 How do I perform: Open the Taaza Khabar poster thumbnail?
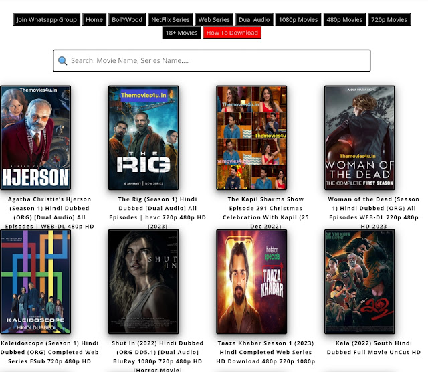[251, 282]
